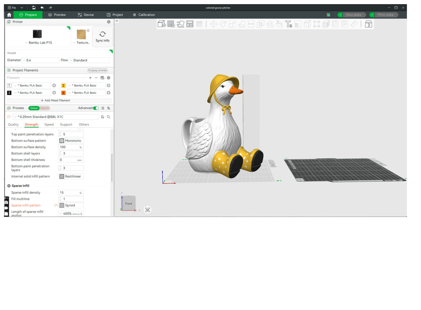Click the Sync info button
This screenshot has width=421, height=310.
(x=102, y=37)
